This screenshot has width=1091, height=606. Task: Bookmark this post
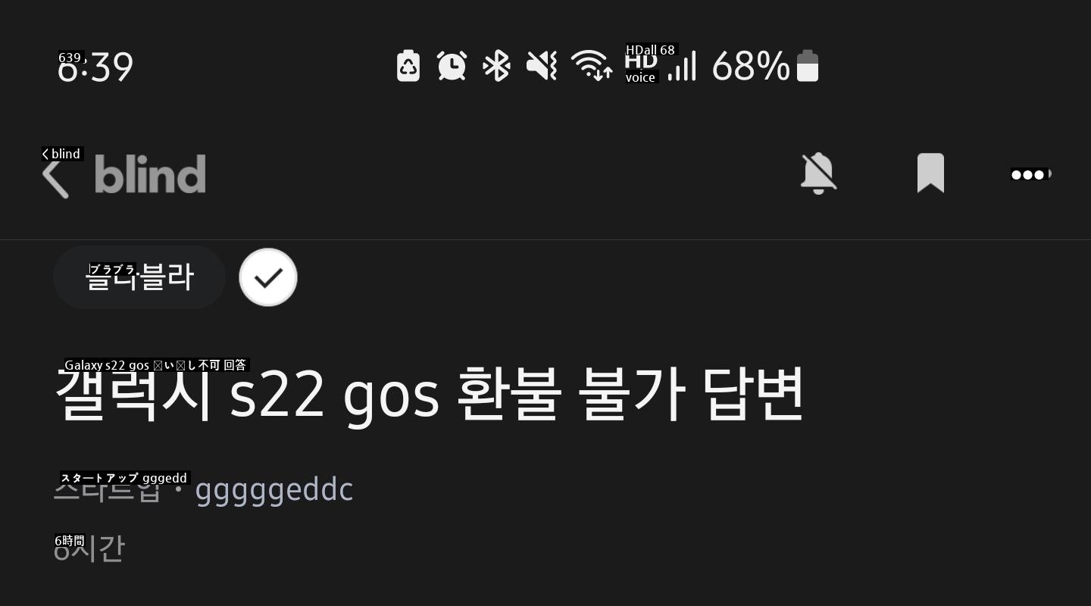930,173
